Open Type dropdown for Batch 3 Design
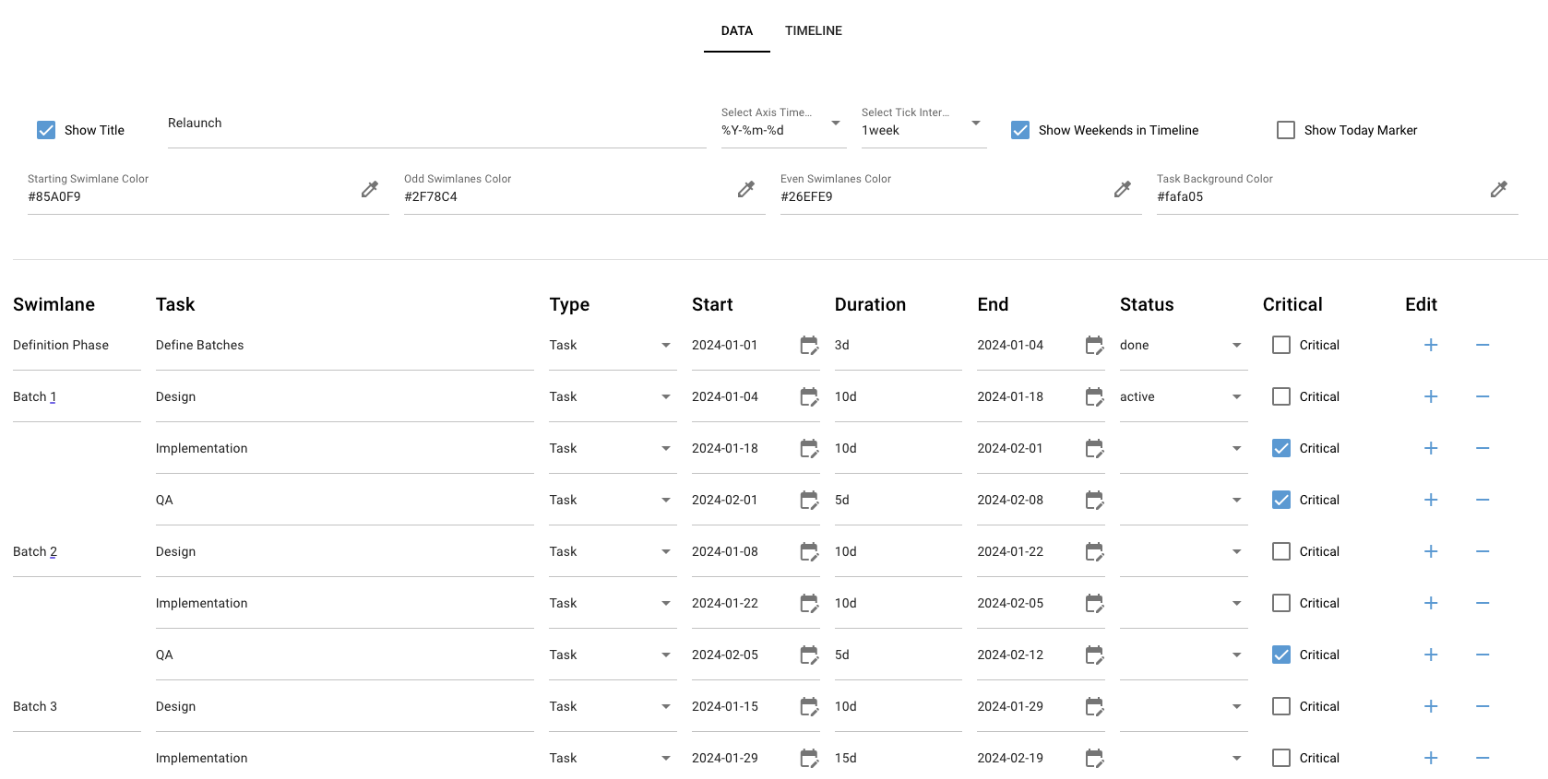Viewport: 1548px width, 779px height. coord(613,707)
